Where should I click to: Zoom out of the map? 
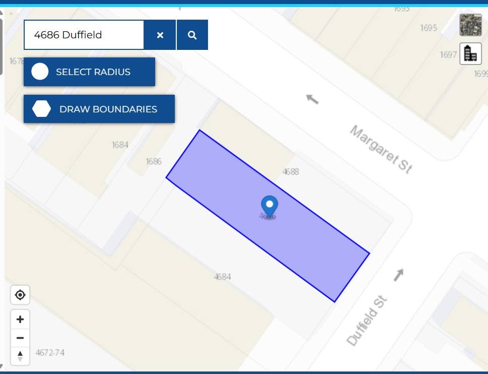coord(20,338)
